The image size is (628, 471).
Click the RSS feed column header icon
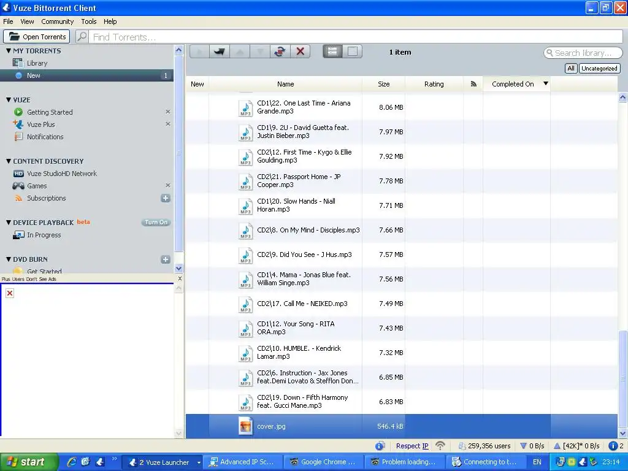pos(473,83)
